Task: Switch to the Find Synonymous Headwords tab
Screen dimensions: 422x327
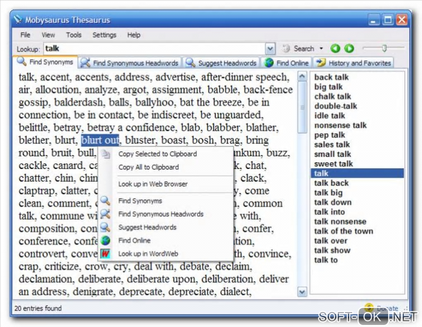Action: point(130,63)
